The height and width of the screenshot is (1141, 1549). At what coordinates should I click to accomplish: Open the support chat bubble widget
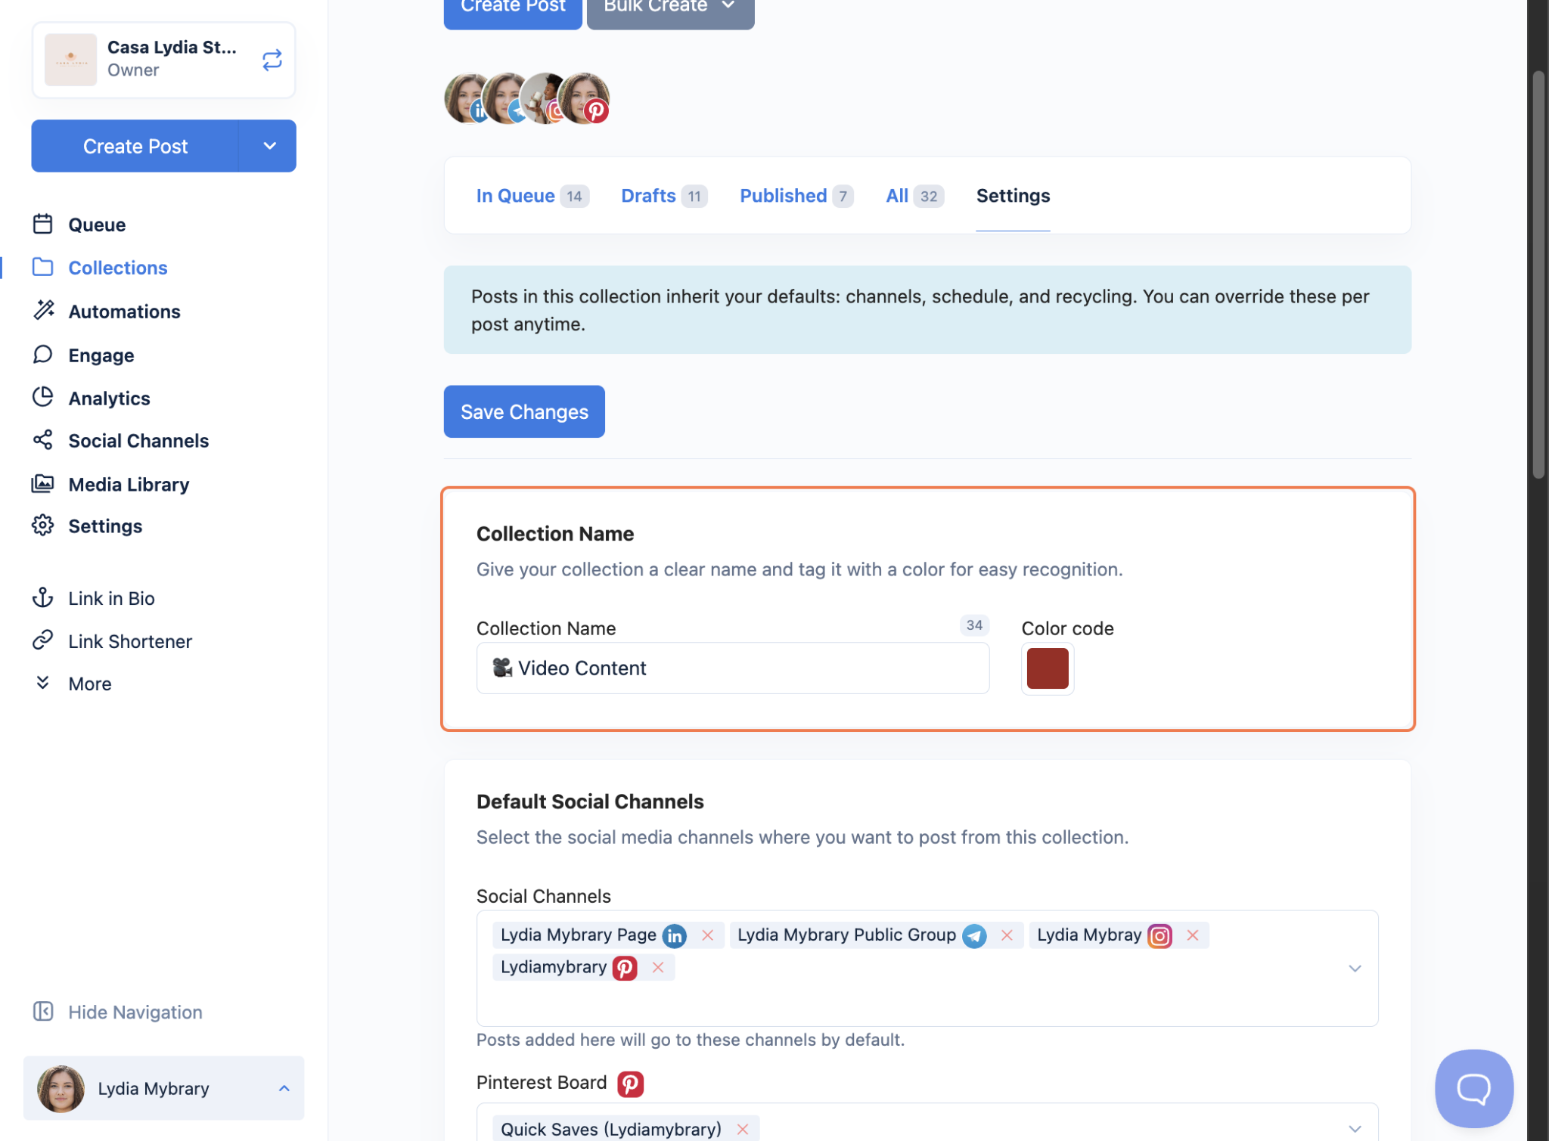pos(1473,1088)
